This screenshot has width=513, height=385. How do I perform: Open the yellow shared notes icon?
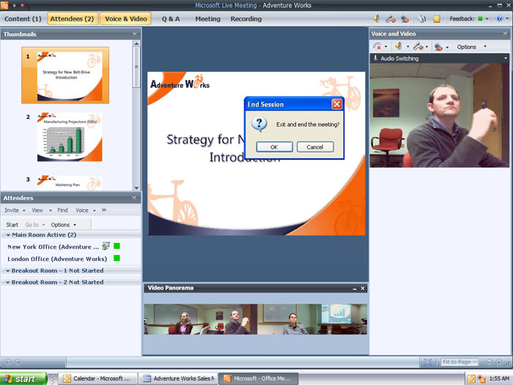pos(437,19)
